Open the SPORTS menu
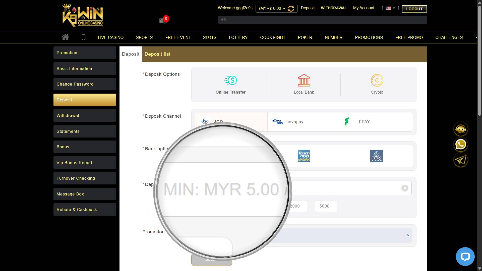 (144, 37)
